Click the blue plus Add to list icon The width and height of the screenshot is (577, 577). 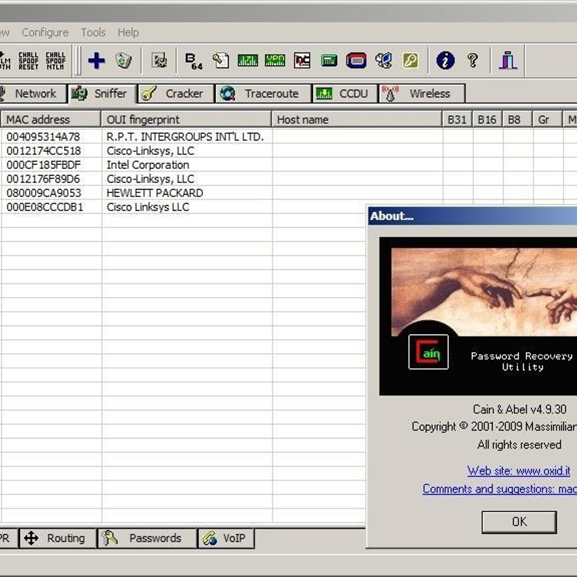click(x=96, y=61)
